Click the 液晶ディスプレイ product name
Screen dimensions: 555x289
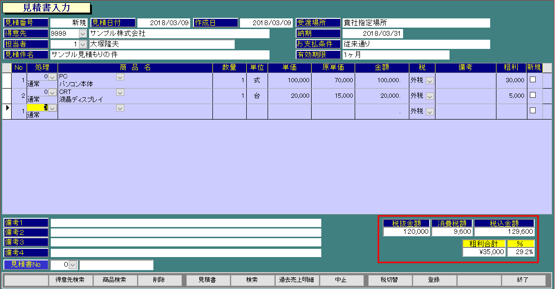[x=81, y=100]
